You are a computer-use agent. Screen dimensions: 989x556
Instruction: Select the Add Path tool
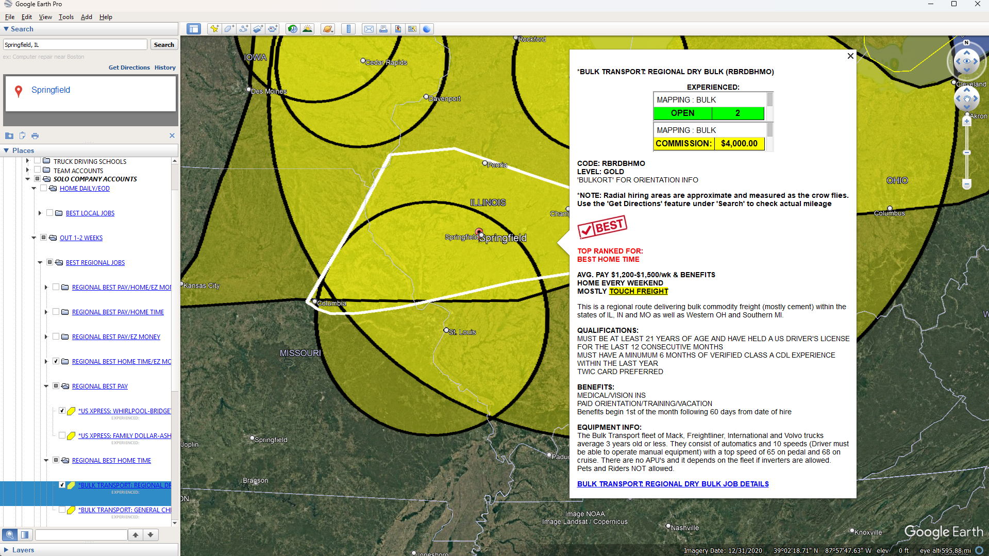tap(243, 29)
